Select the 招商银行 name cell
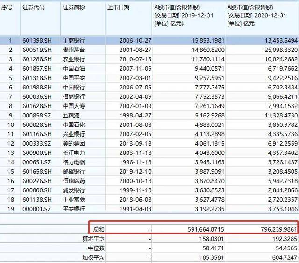Screen dimensions: 299x263 point(74,97)
